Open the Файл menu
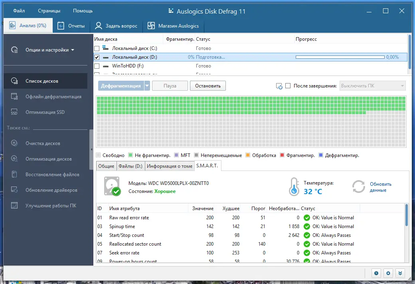Image resolution: width=415 pixels, height=284 pixels. (19, 11)
